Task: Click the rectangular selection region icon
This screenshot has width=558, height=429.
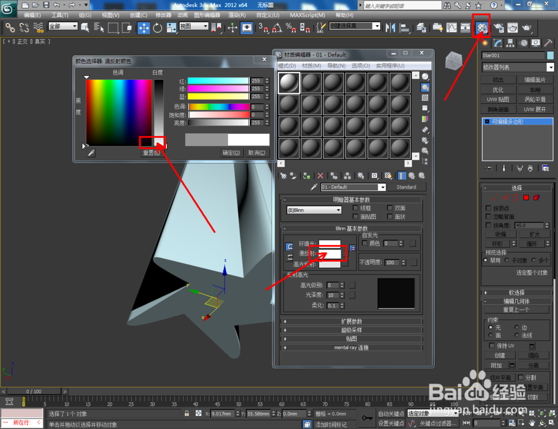Action: tap(113, 28)
